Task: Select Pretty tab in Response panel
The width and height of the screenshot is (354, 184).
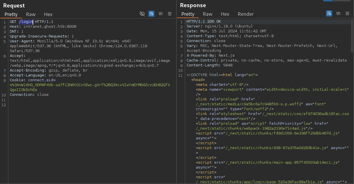Action: [188, 14]
